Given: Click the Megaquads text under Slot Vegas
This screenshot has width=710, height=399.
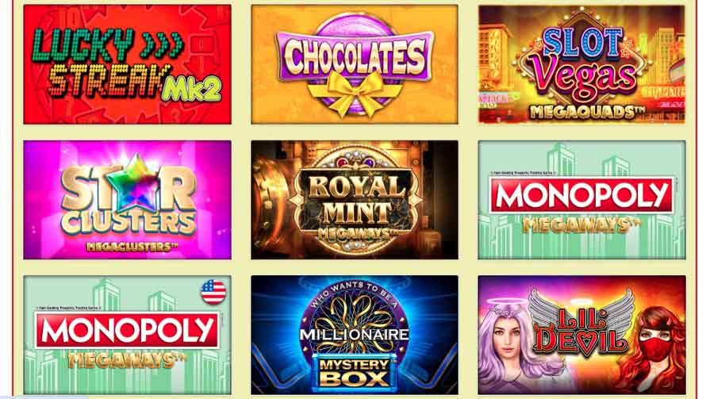Looking at the screenshot, I should point(585,113).
